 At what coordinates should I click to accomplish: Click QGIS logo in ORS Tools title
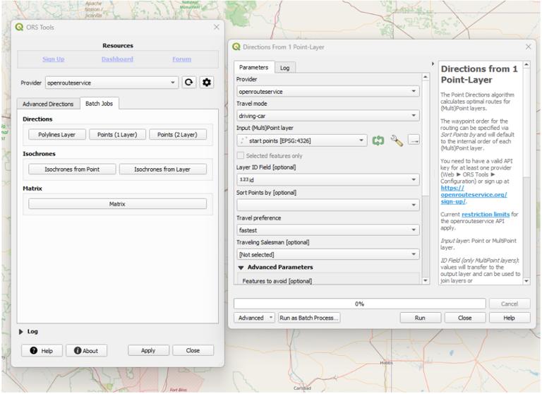tap(19, 27)
